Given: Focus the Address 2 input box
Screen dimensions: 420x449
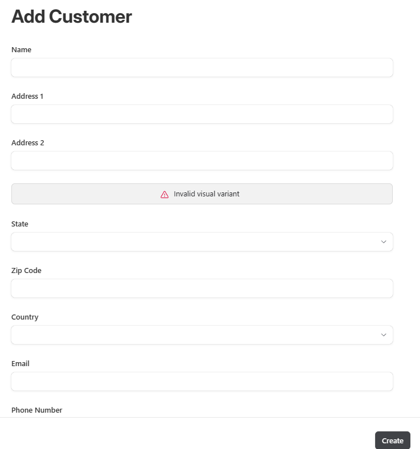Looking at the screenshot, I should click(x=202, y=161).
